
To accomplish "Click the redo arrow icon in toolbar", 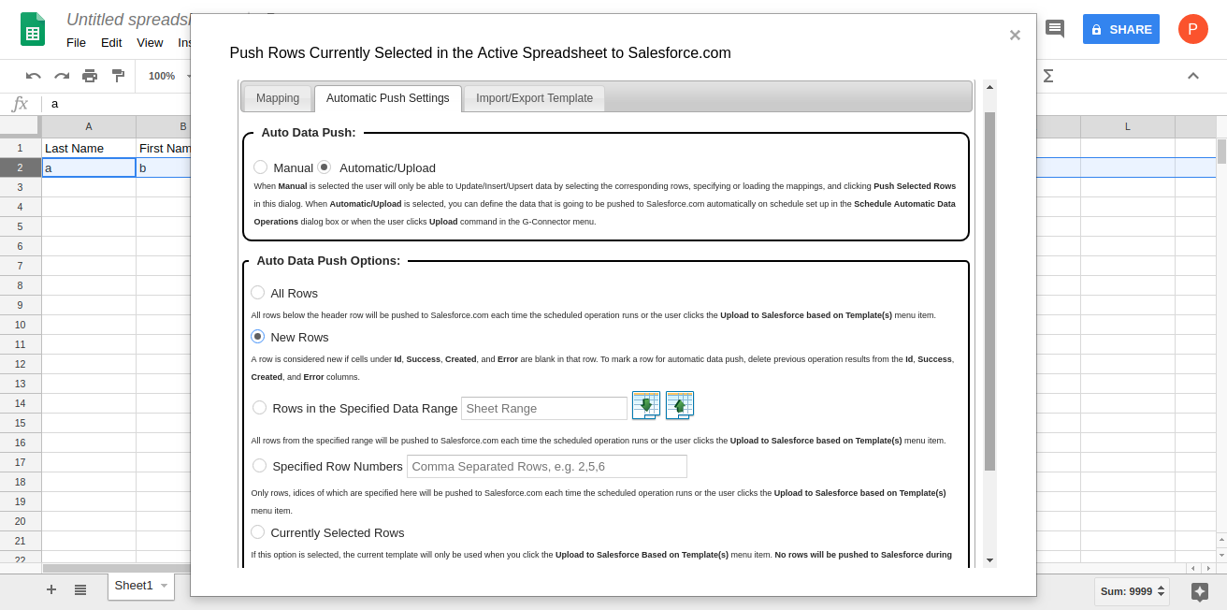I will click(62, 76).
